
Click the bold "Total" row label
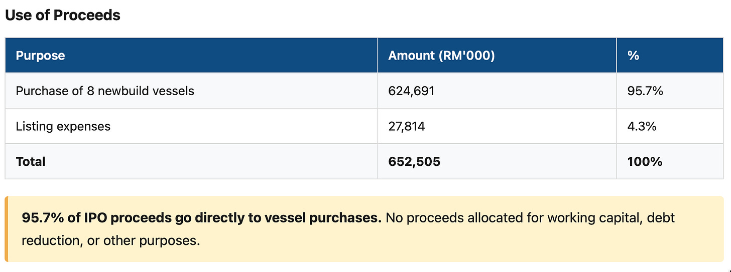click(31, 161)
